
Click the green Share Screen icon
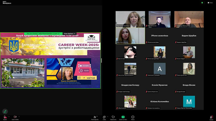pyautogui.click(x=123, y=117)
